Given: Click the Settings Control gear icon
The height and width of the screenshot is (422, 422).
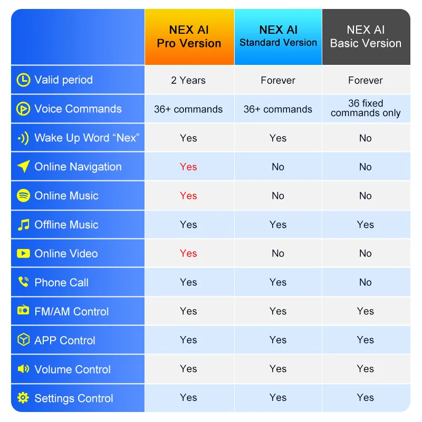Looking at the screenshot, I should pos(23,398).
